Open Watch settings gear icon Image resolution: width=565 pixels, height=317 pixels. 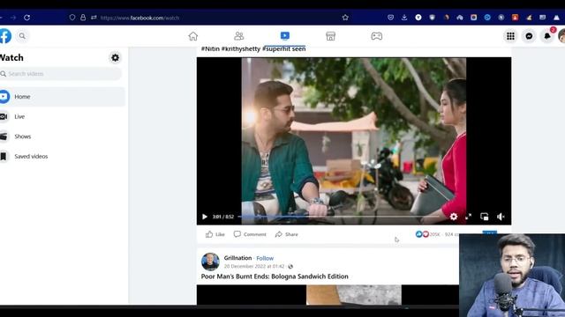pos(116,57)
